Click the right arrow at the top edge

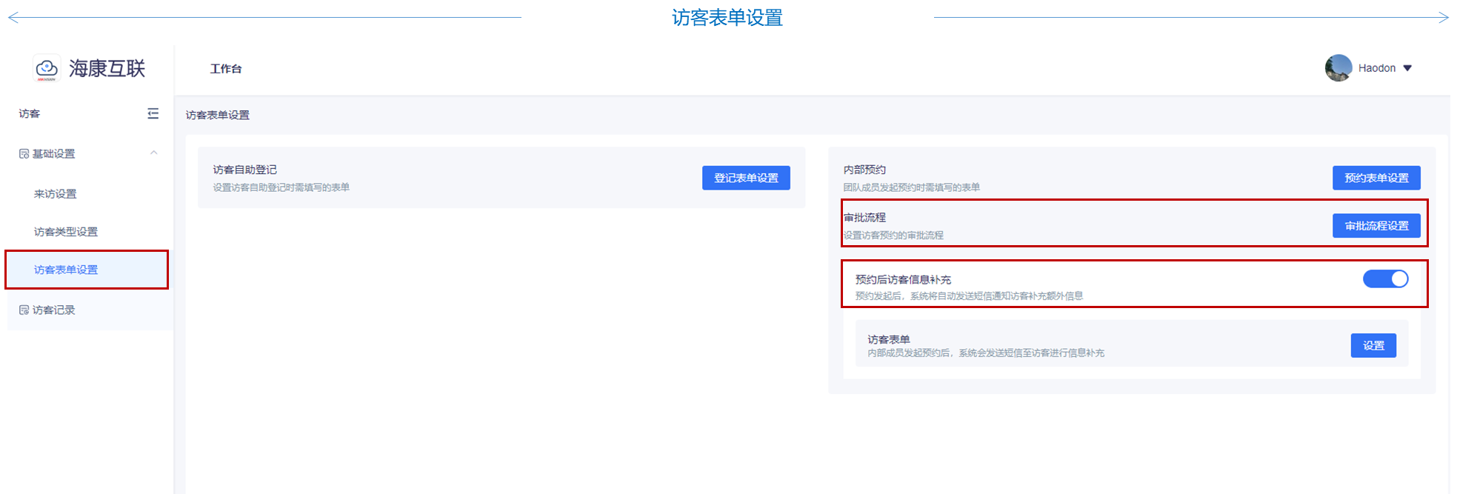click(x=1443, y=17)
